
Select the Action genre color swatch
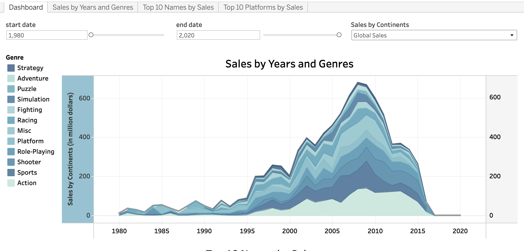click(11, 183)
